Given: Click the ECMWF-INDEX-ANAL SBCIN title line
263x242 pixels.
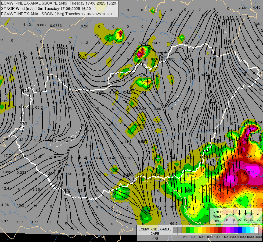Looking at the screenshot, I should point(56,14).
